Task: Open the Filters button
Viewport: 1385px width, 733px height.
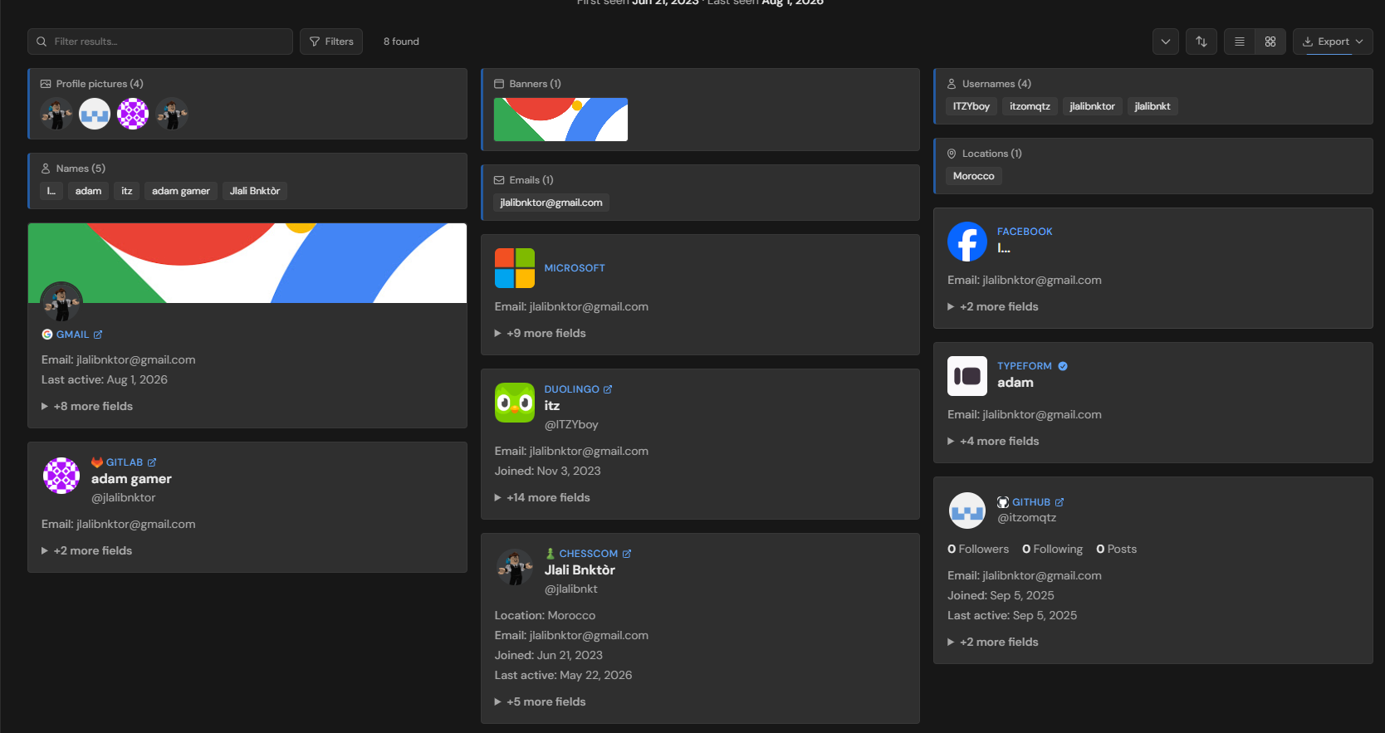Action: 331,42
